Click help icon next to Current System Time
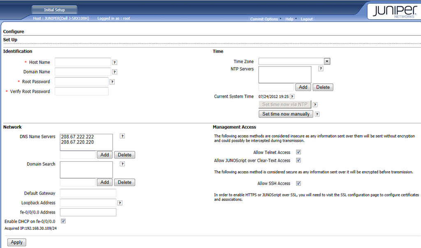Image resolution: width=421 pixels, height=248 pixels. click(x=292, y=96)
